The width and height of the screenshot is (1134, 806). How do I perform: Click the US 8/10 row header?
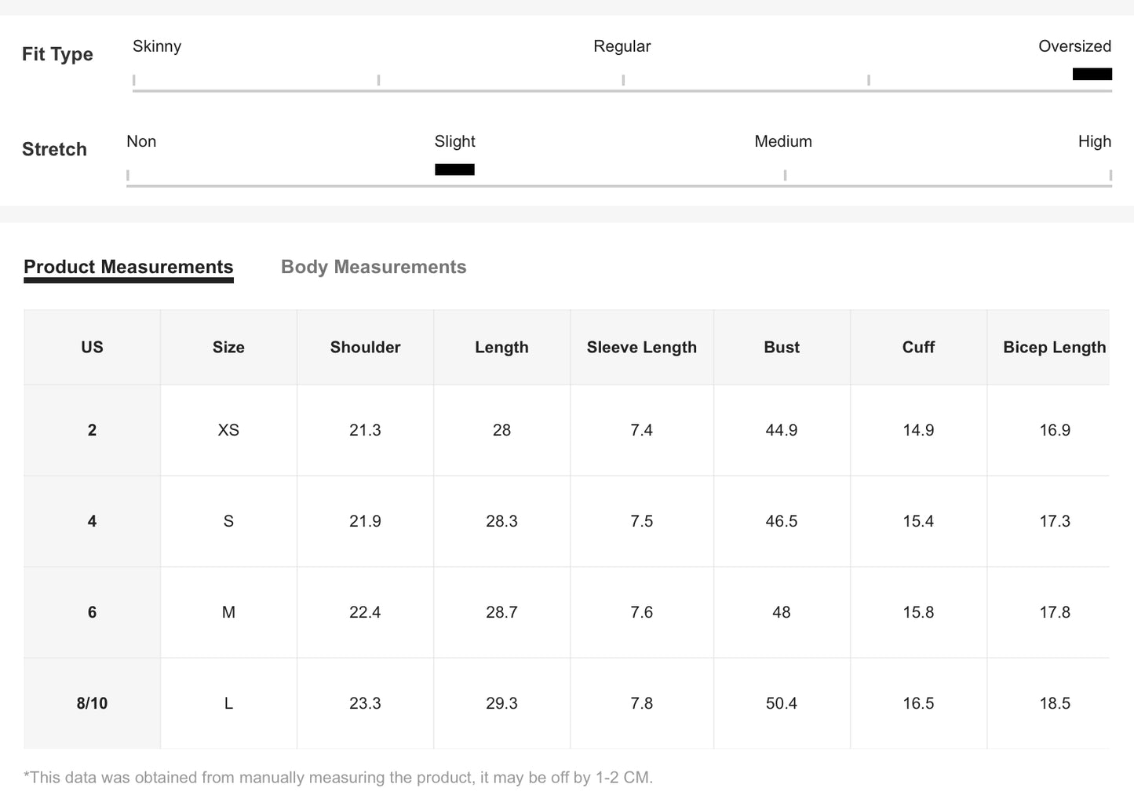point(92,703)
